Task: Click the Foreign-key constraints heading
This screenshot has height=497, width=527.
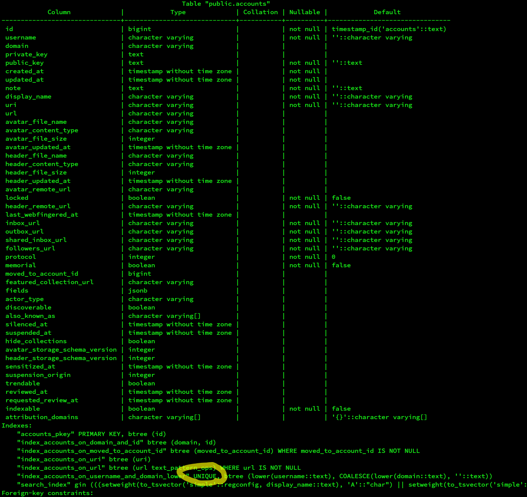Action: coord(47,493)
